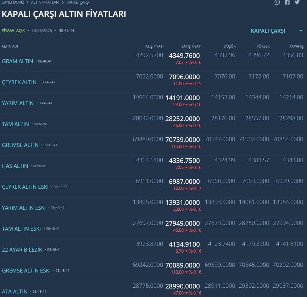Expand the KAPALI ÇARŞI market chevron

[301, 31]
